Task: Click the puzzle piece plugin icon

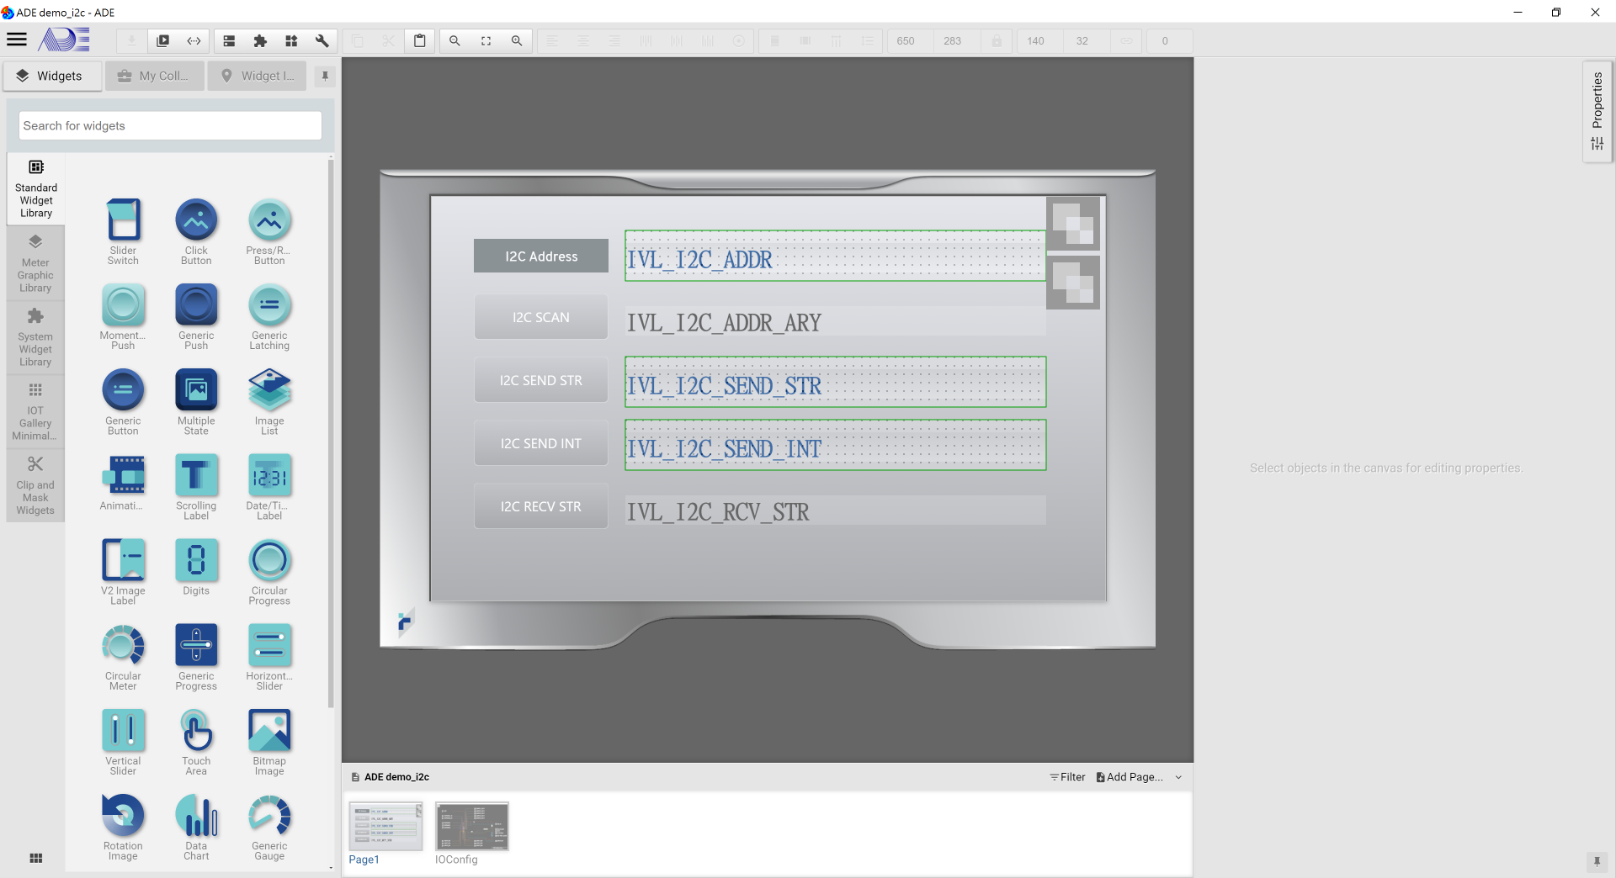Action: coord(260,40)
